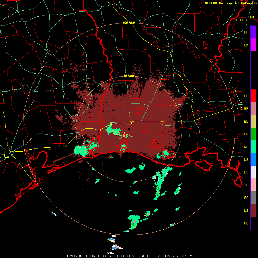Click the GR dusty pink legend swatch
The image size is (258, 258).
point(253,109)
